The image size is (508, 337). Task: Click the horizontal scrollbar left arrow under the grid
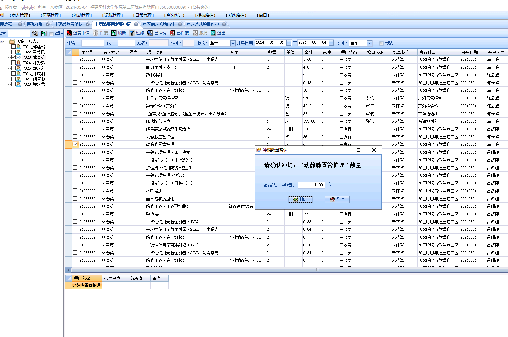[x=68, y=270]
